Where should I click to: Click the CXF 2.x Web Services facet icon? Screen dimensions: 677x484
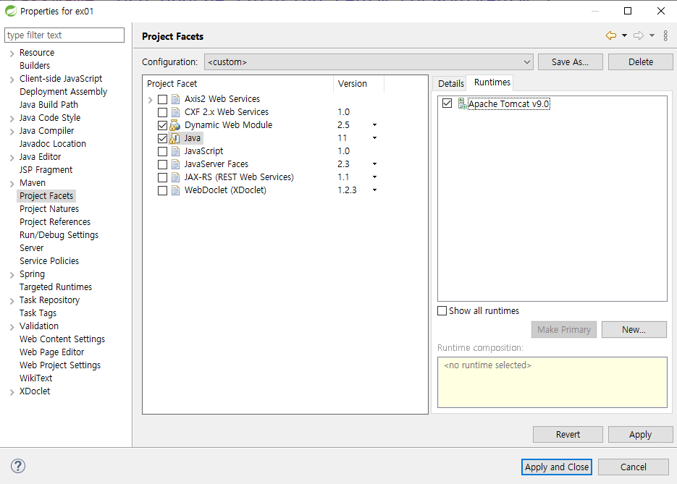pyautogui.click(x=176, y=112)
